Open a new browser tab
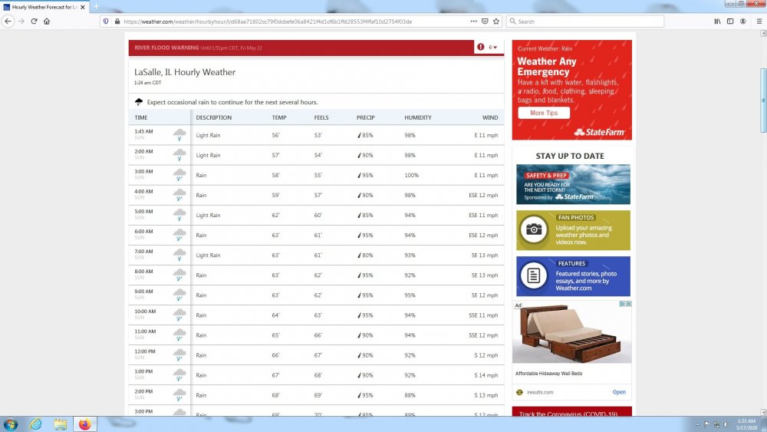Image resolution: width=767 pixels, height=432 pixels. pyautogui.click(x=97, y=7)
